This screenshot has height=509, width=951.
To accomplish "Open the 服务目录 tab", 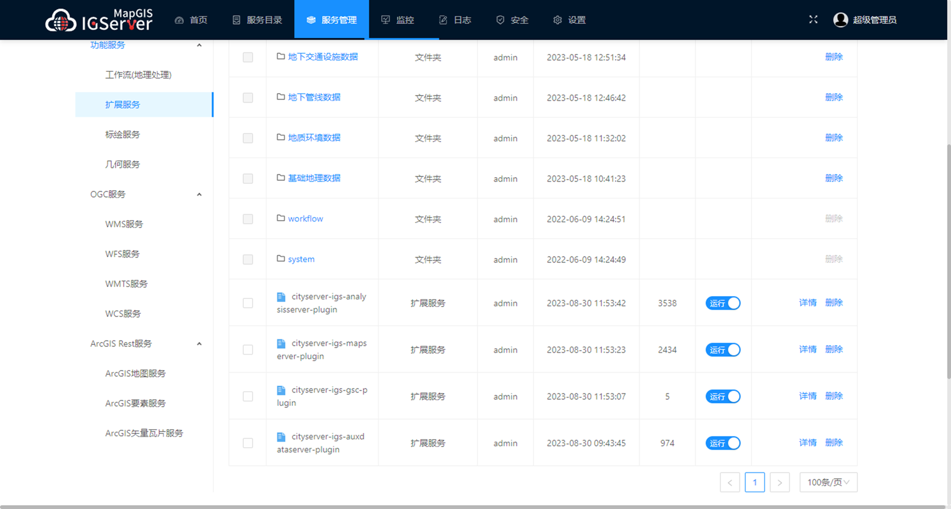I will [257, 20].
